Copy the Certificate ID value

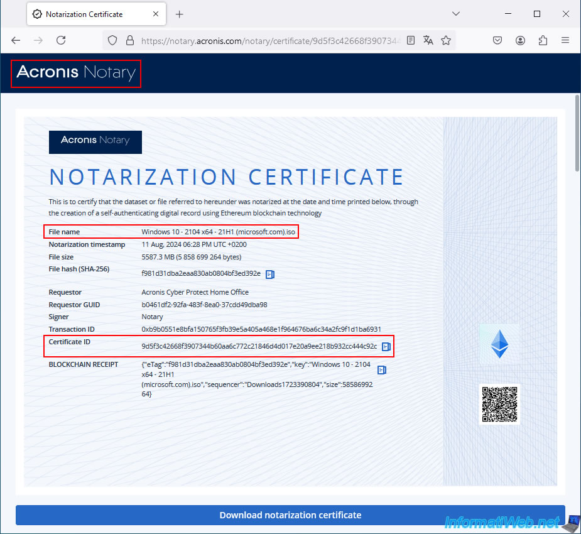point(386,347)
